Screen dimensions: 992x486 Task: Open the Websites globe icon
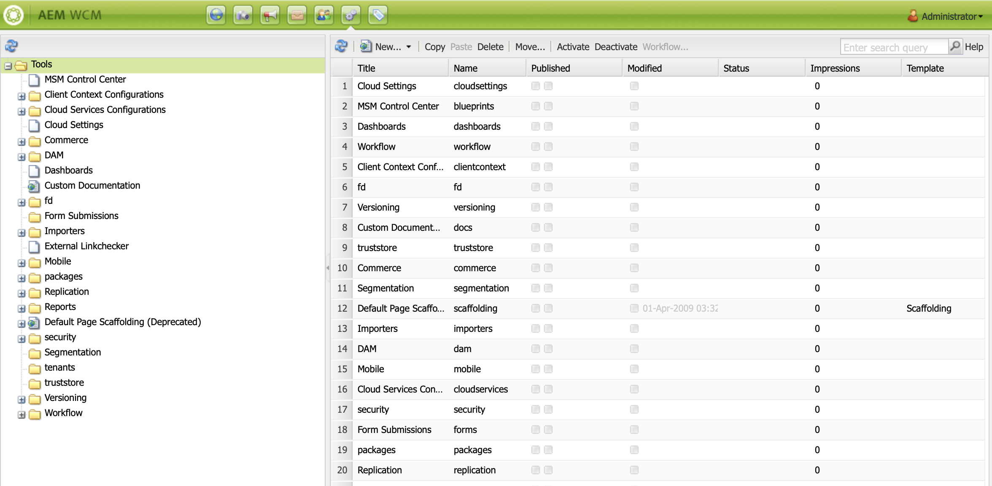[x=216, y=16]
